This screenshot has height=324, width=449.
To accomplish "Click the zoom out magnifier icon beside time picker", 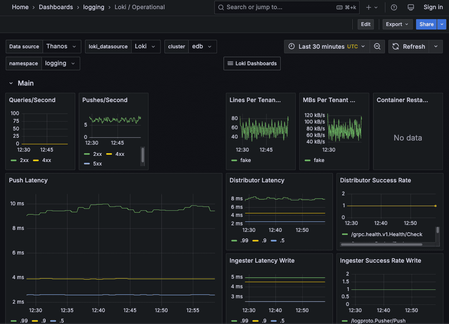I will 377,47.
